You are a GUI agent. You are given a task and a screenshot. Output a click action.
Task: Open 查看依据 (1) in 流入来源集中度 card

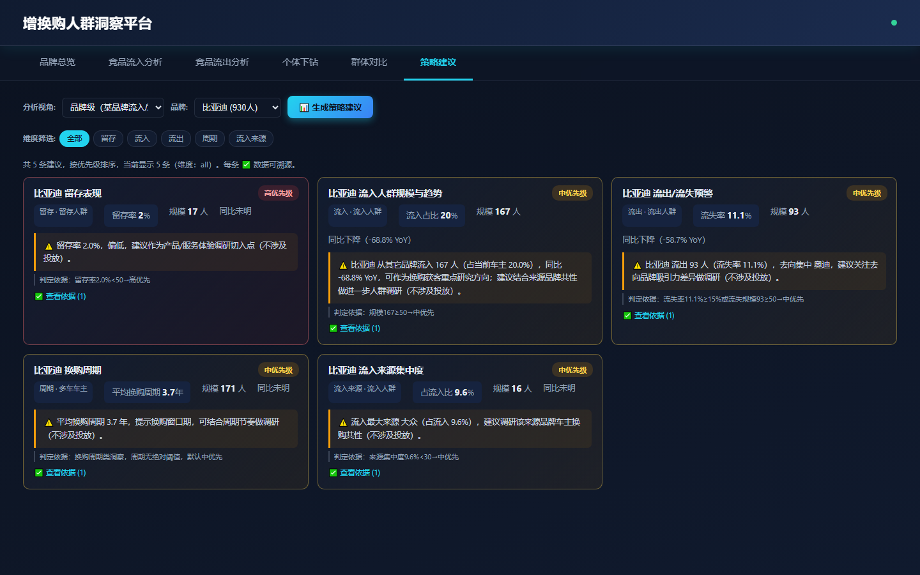point(355,473)
